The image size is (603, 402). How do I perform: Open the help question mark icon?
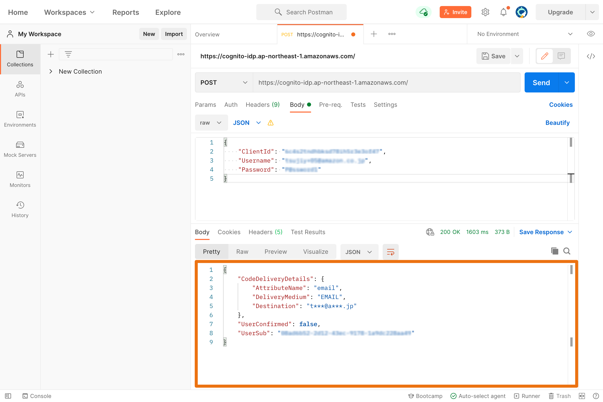tap(596, 396)
